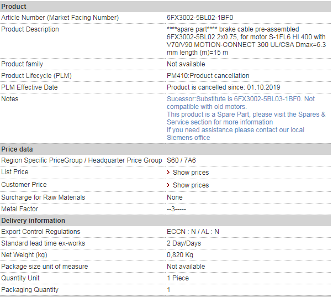
Task: Click the red chevron beside List Price
Action: (168, 173)
